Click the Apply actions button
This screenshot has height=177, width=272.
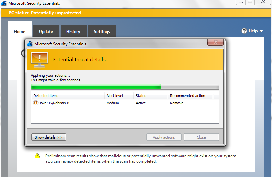[x=164, y=137]
